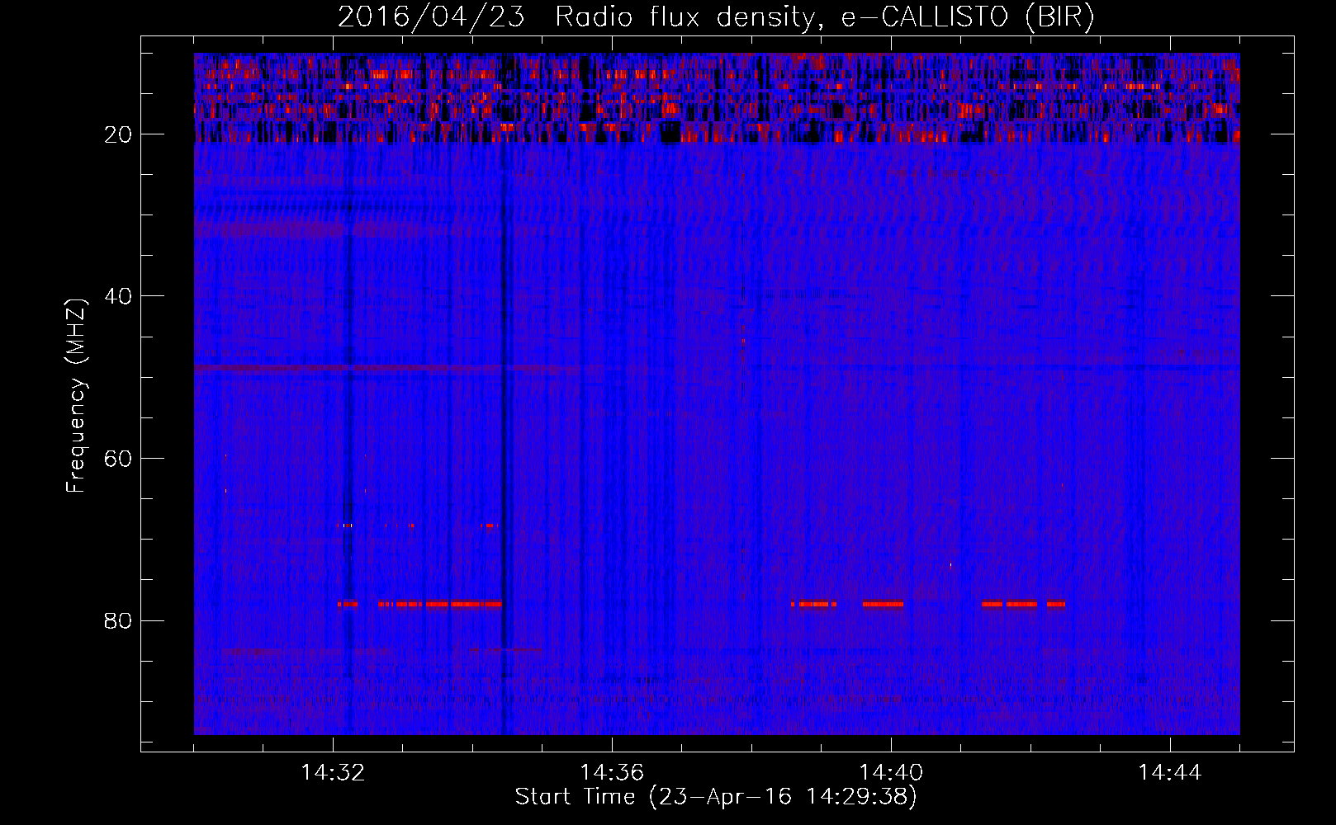Click the 'Start Time (23-Apr-16 14:29:38)' label
Image resolution: width=1336 pixels, height=825 pixels.
pyautogui.click(x=716, y=797)
